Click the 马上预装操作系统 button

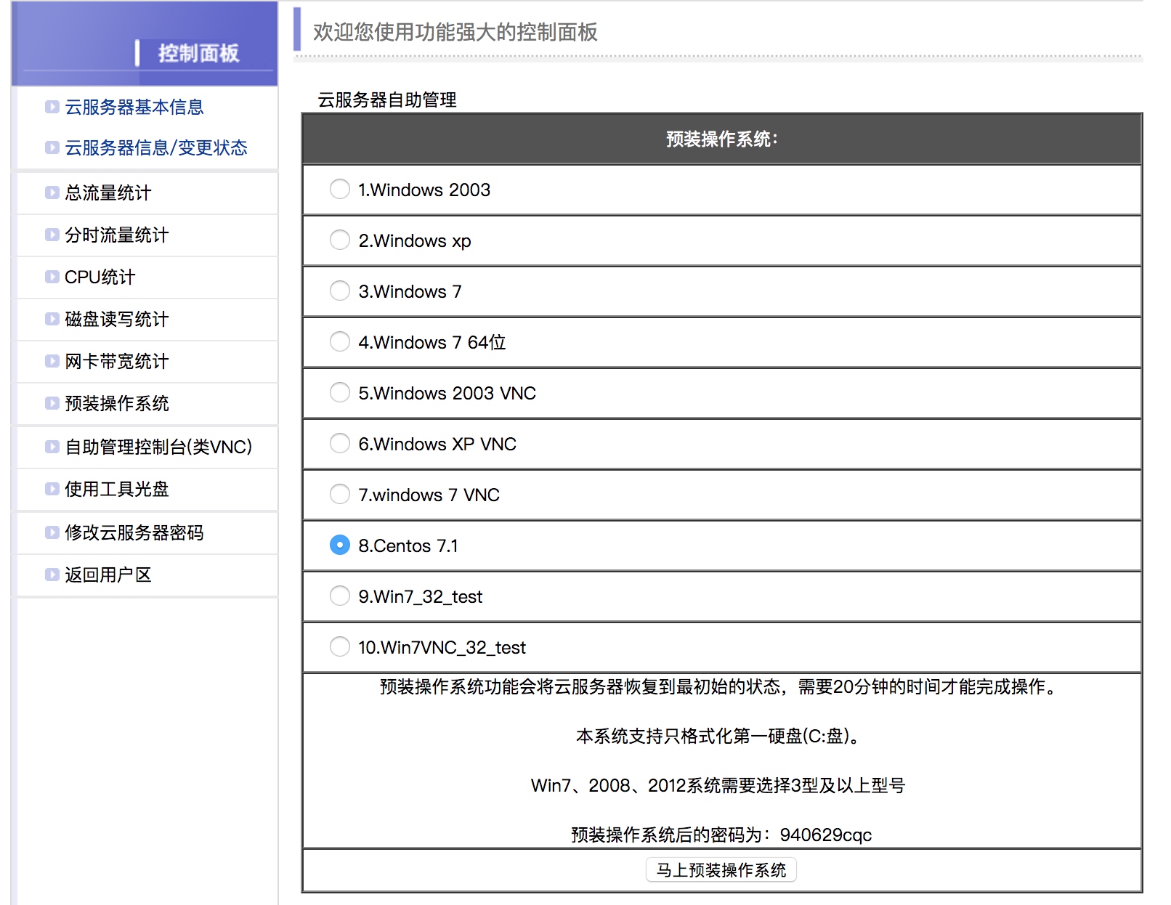click(x=721, y=870)
